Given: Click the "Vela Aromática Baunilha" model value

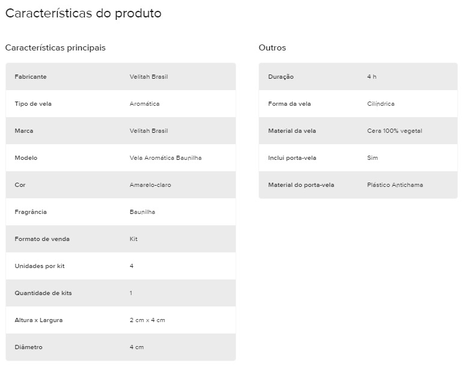Looking at the screenshot, I should (x=165, y=158).
